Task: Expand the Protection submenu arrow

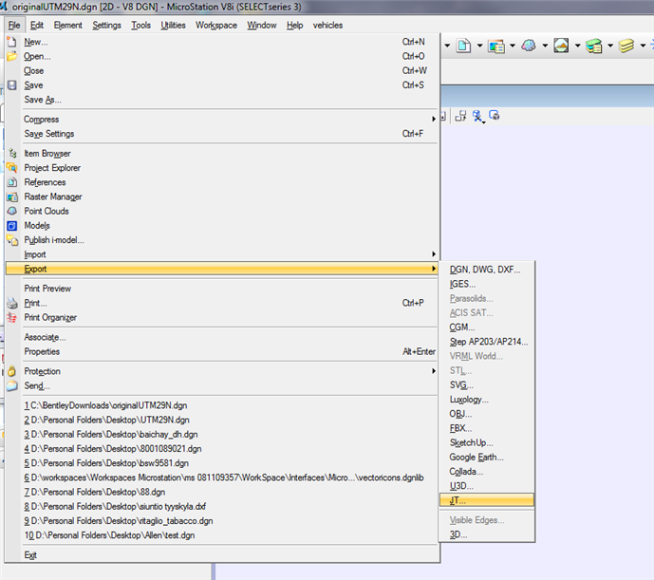Action: 434,371
